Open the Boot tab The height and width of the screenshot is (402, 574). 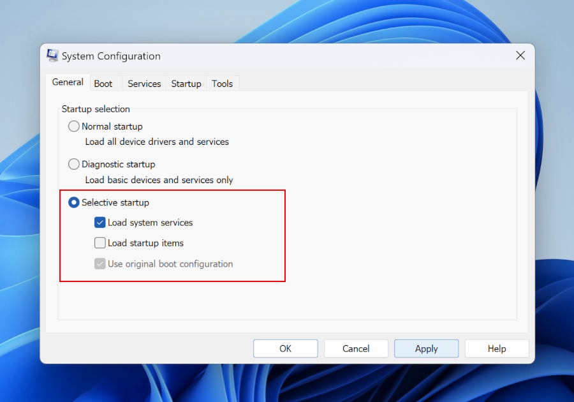[x=103, y=84]
